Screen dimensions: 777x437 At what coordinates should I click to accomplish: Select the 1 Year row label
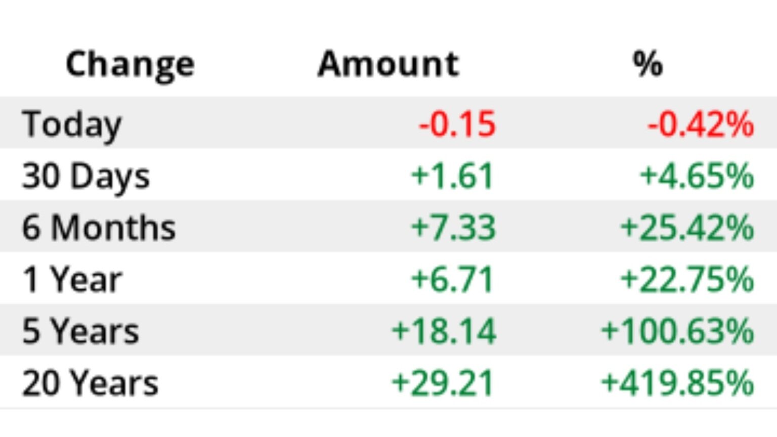point(72,280)
